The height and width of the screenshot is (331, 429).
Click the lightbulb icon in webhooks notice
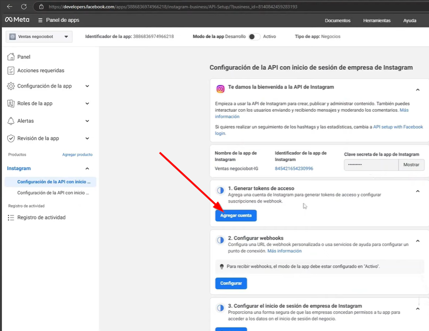click(x=222, y=267)
